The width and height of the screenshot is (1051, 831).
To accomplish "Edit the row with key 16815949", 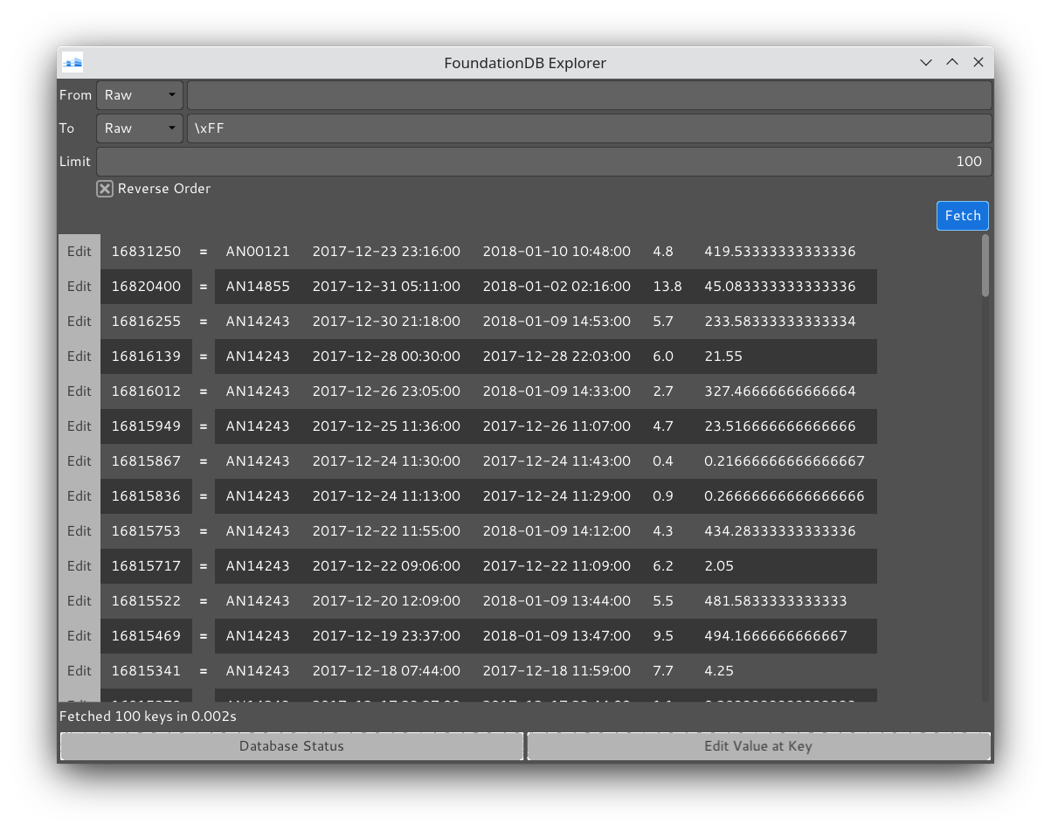I will [x=80, y=426].
